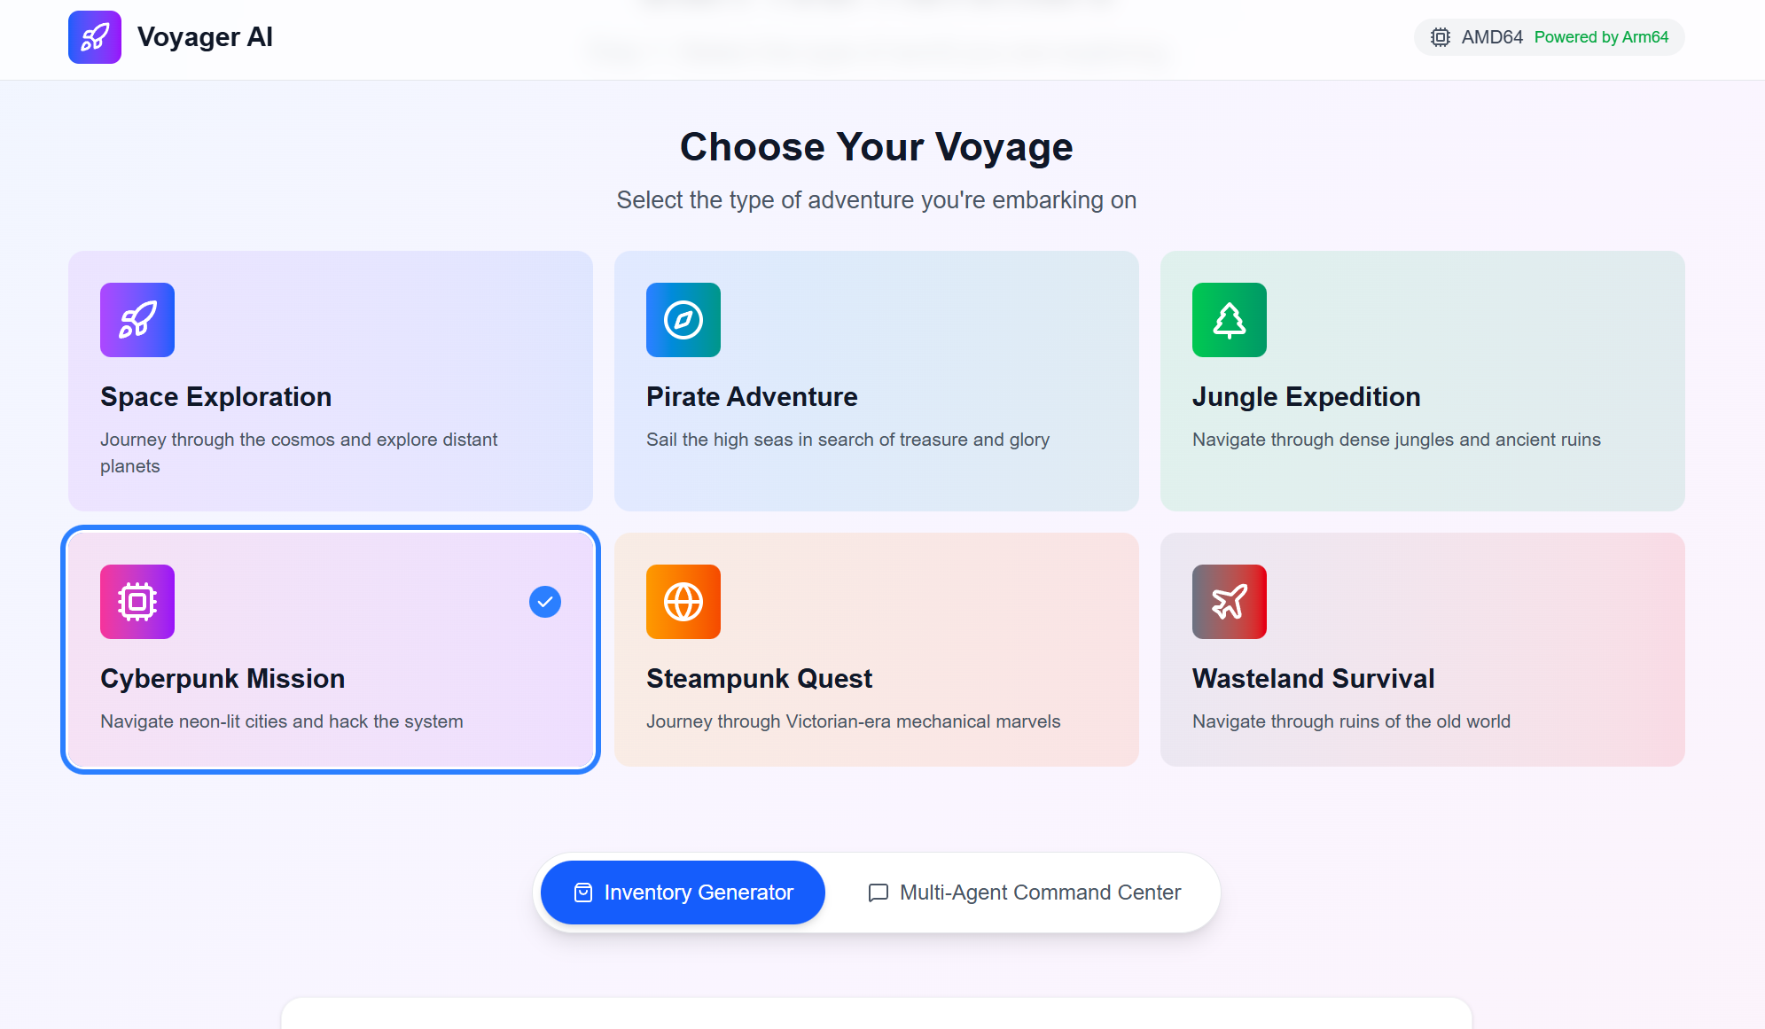Select Steampunk Quest card description text
The image size is (1765, 1029).
pyautogui.click(x=853, y=721)
